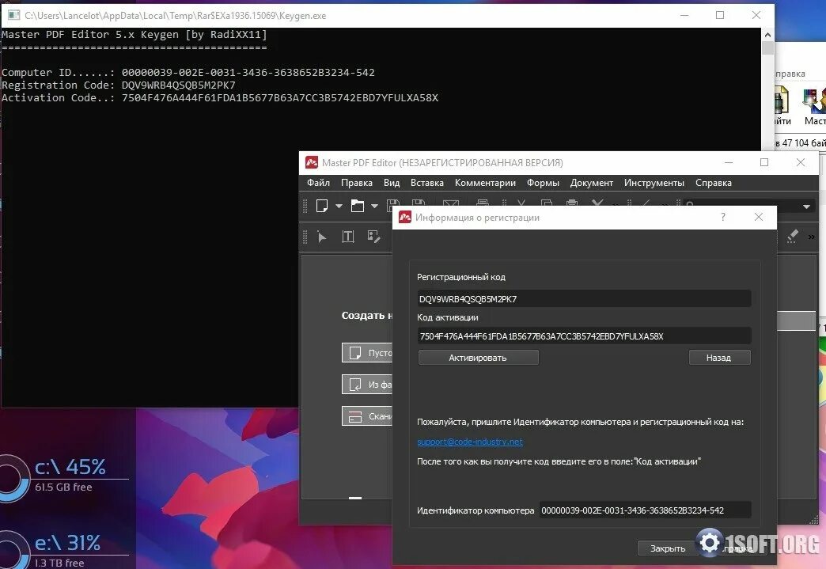Open the Инструменты menu
This screenshot has width=826, height=569.
click(x=654, y=183)
